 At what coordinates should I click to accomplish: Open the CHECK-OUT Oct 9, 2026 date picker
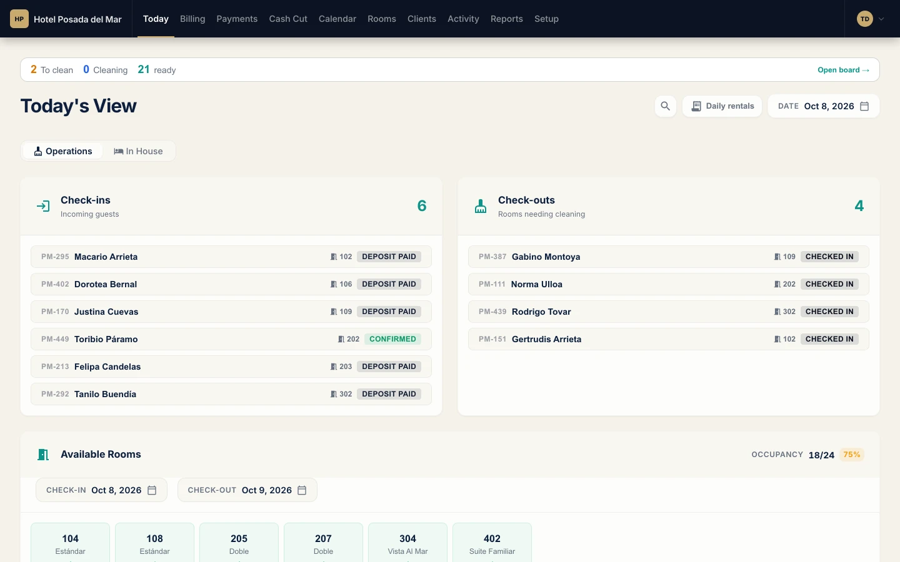pyautogui.click(x=247, y=490)
